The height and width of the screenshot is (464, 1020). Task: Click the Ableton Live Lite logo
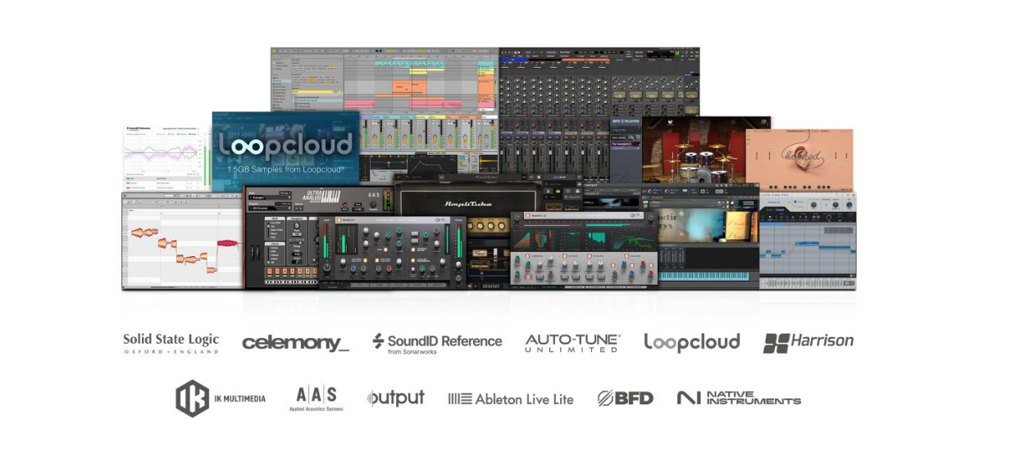511,399
